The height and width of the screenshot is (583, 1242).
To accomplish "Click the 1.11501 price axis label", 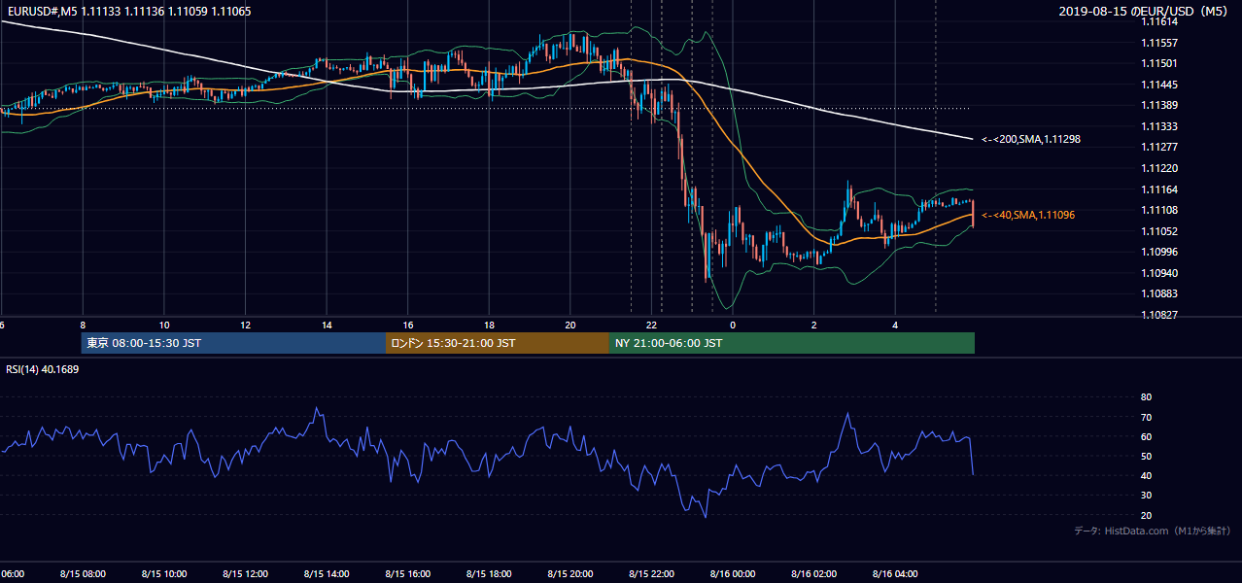I will (1158, 63).
